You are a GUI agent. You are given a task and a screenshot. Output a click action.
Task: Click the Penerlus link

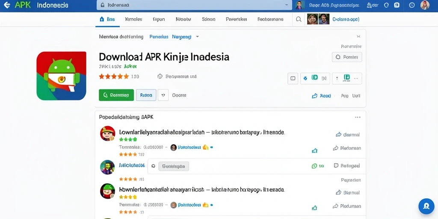pos(159,37)
